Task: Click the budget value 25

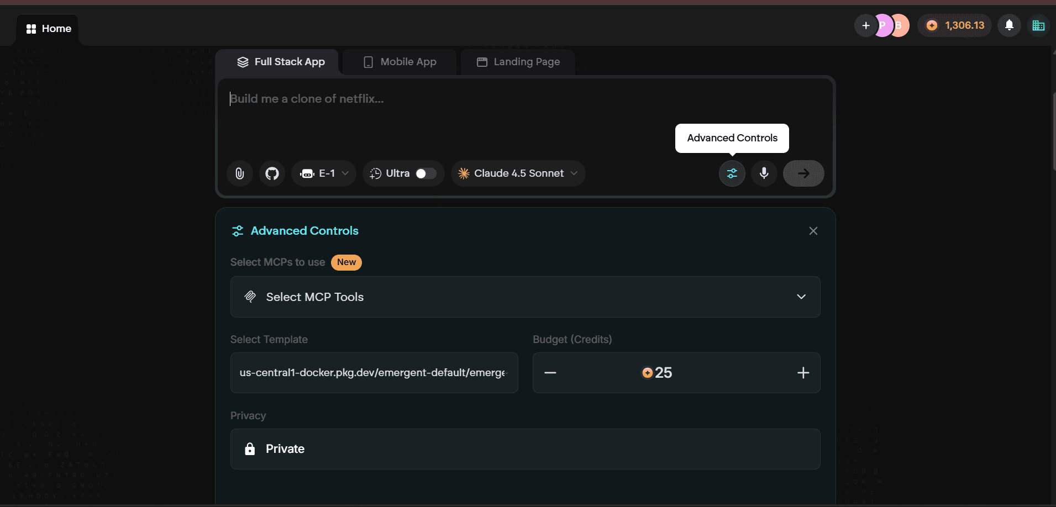Action: (x=663, y=373)
